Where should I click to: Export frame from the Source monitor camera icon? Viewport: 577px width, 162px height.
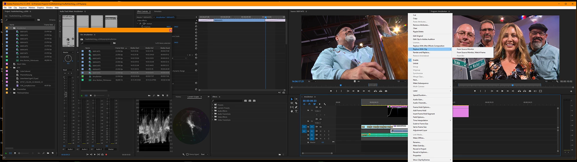coord(386,91)
